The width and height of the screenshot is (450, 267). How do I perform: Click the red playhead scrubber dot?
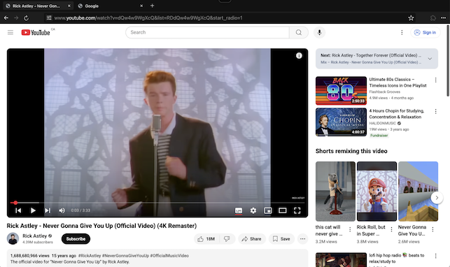pos(15,203)
